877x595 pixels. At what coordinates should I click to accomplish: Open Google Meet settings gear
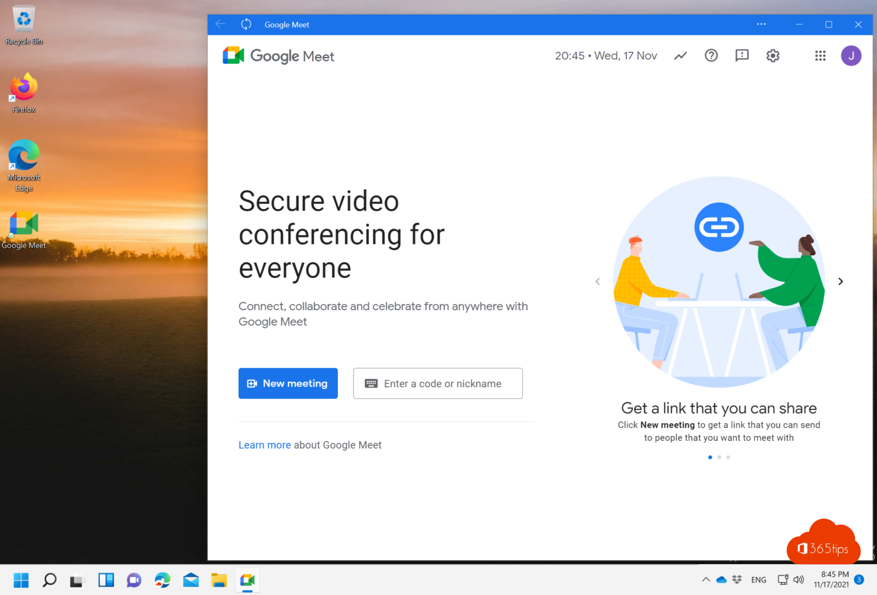(773, 55)
